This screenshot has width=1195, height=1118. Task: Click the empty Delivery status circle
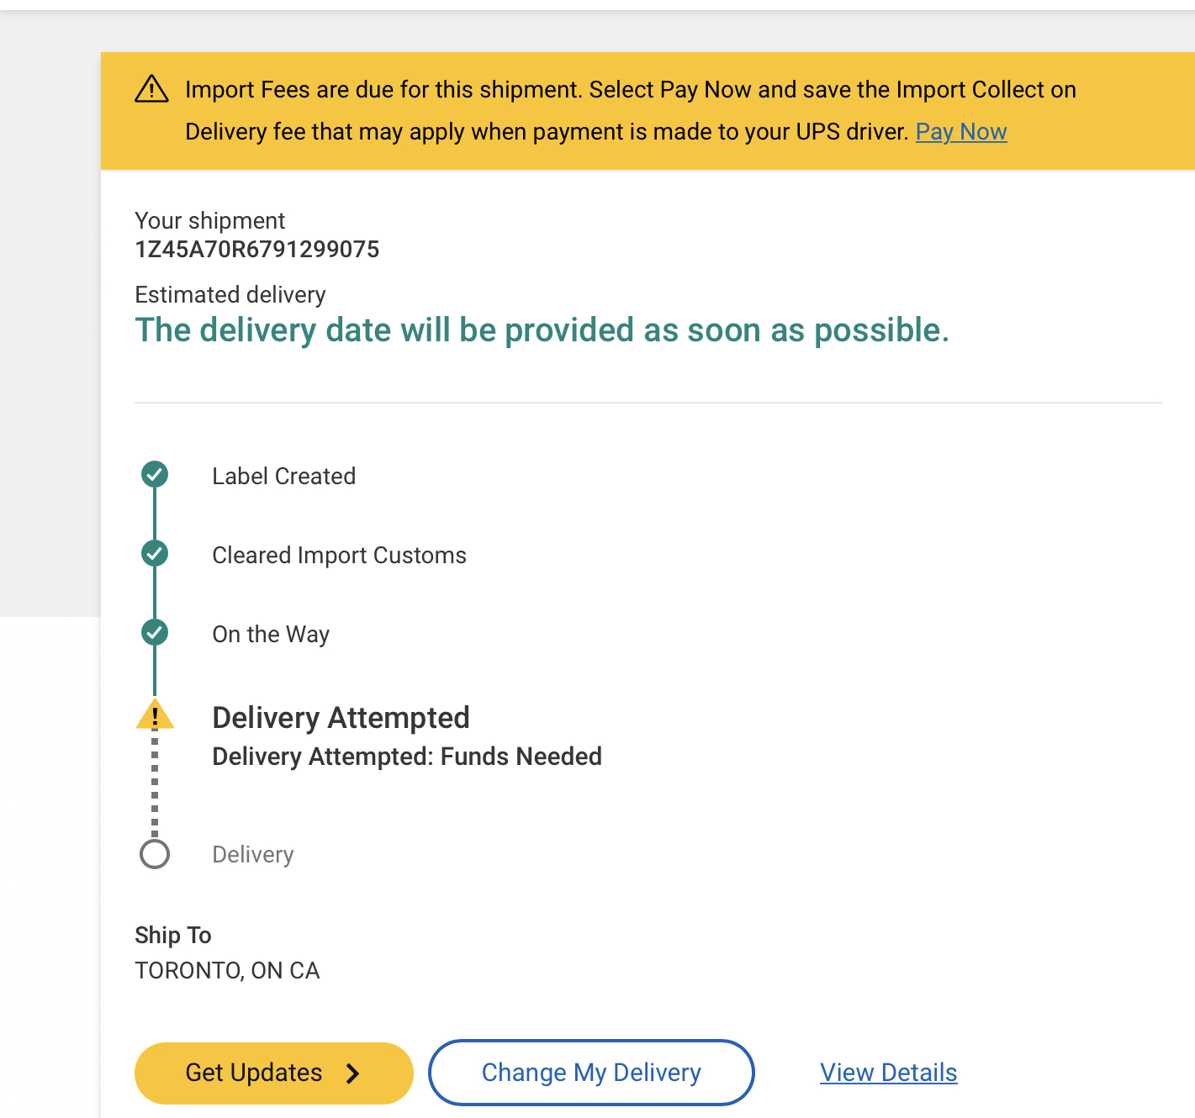point(155,854)
